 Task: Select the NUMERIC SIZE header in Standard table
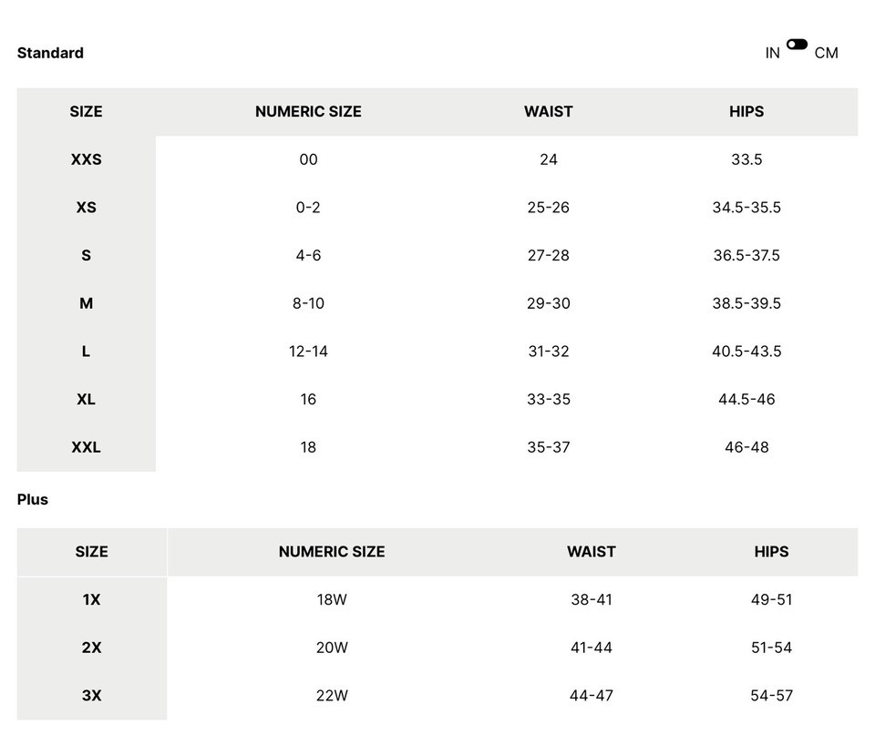308,112
